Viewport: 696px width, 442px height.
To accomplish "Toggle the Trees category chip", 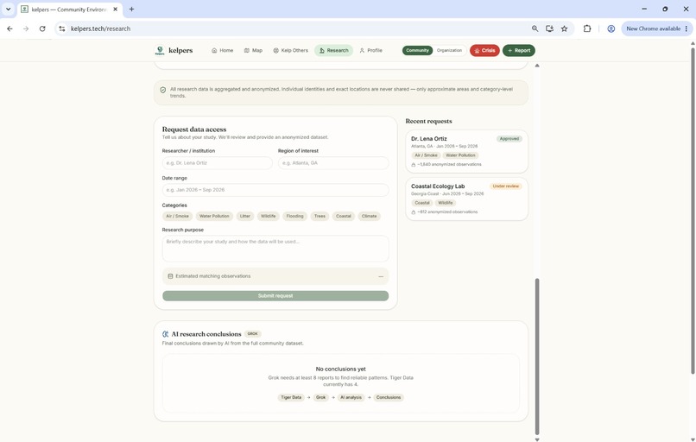I will [x=320, y=216].
